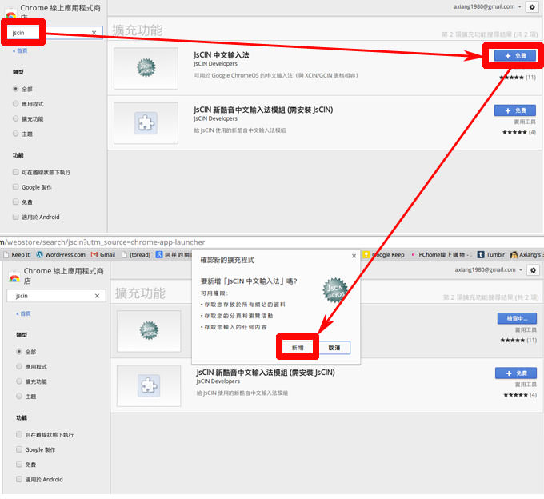
Task: Clear the jscin search box in the upper store view
Action: coord(94,33)
